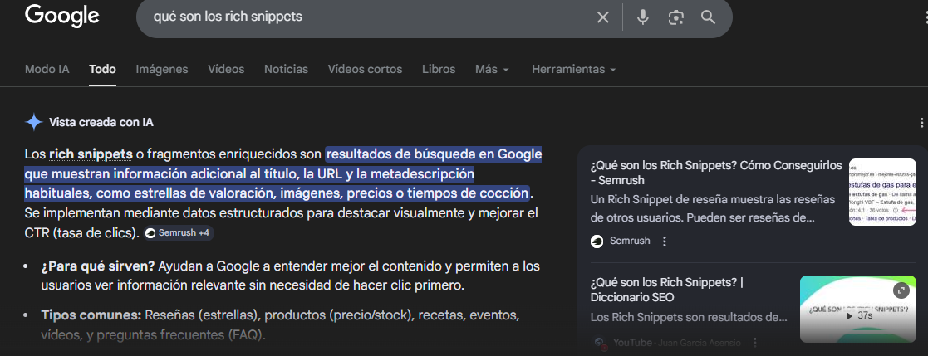
Task: Open the Semrush Rich Snippets article link
Action: click(x=715, y=172)
